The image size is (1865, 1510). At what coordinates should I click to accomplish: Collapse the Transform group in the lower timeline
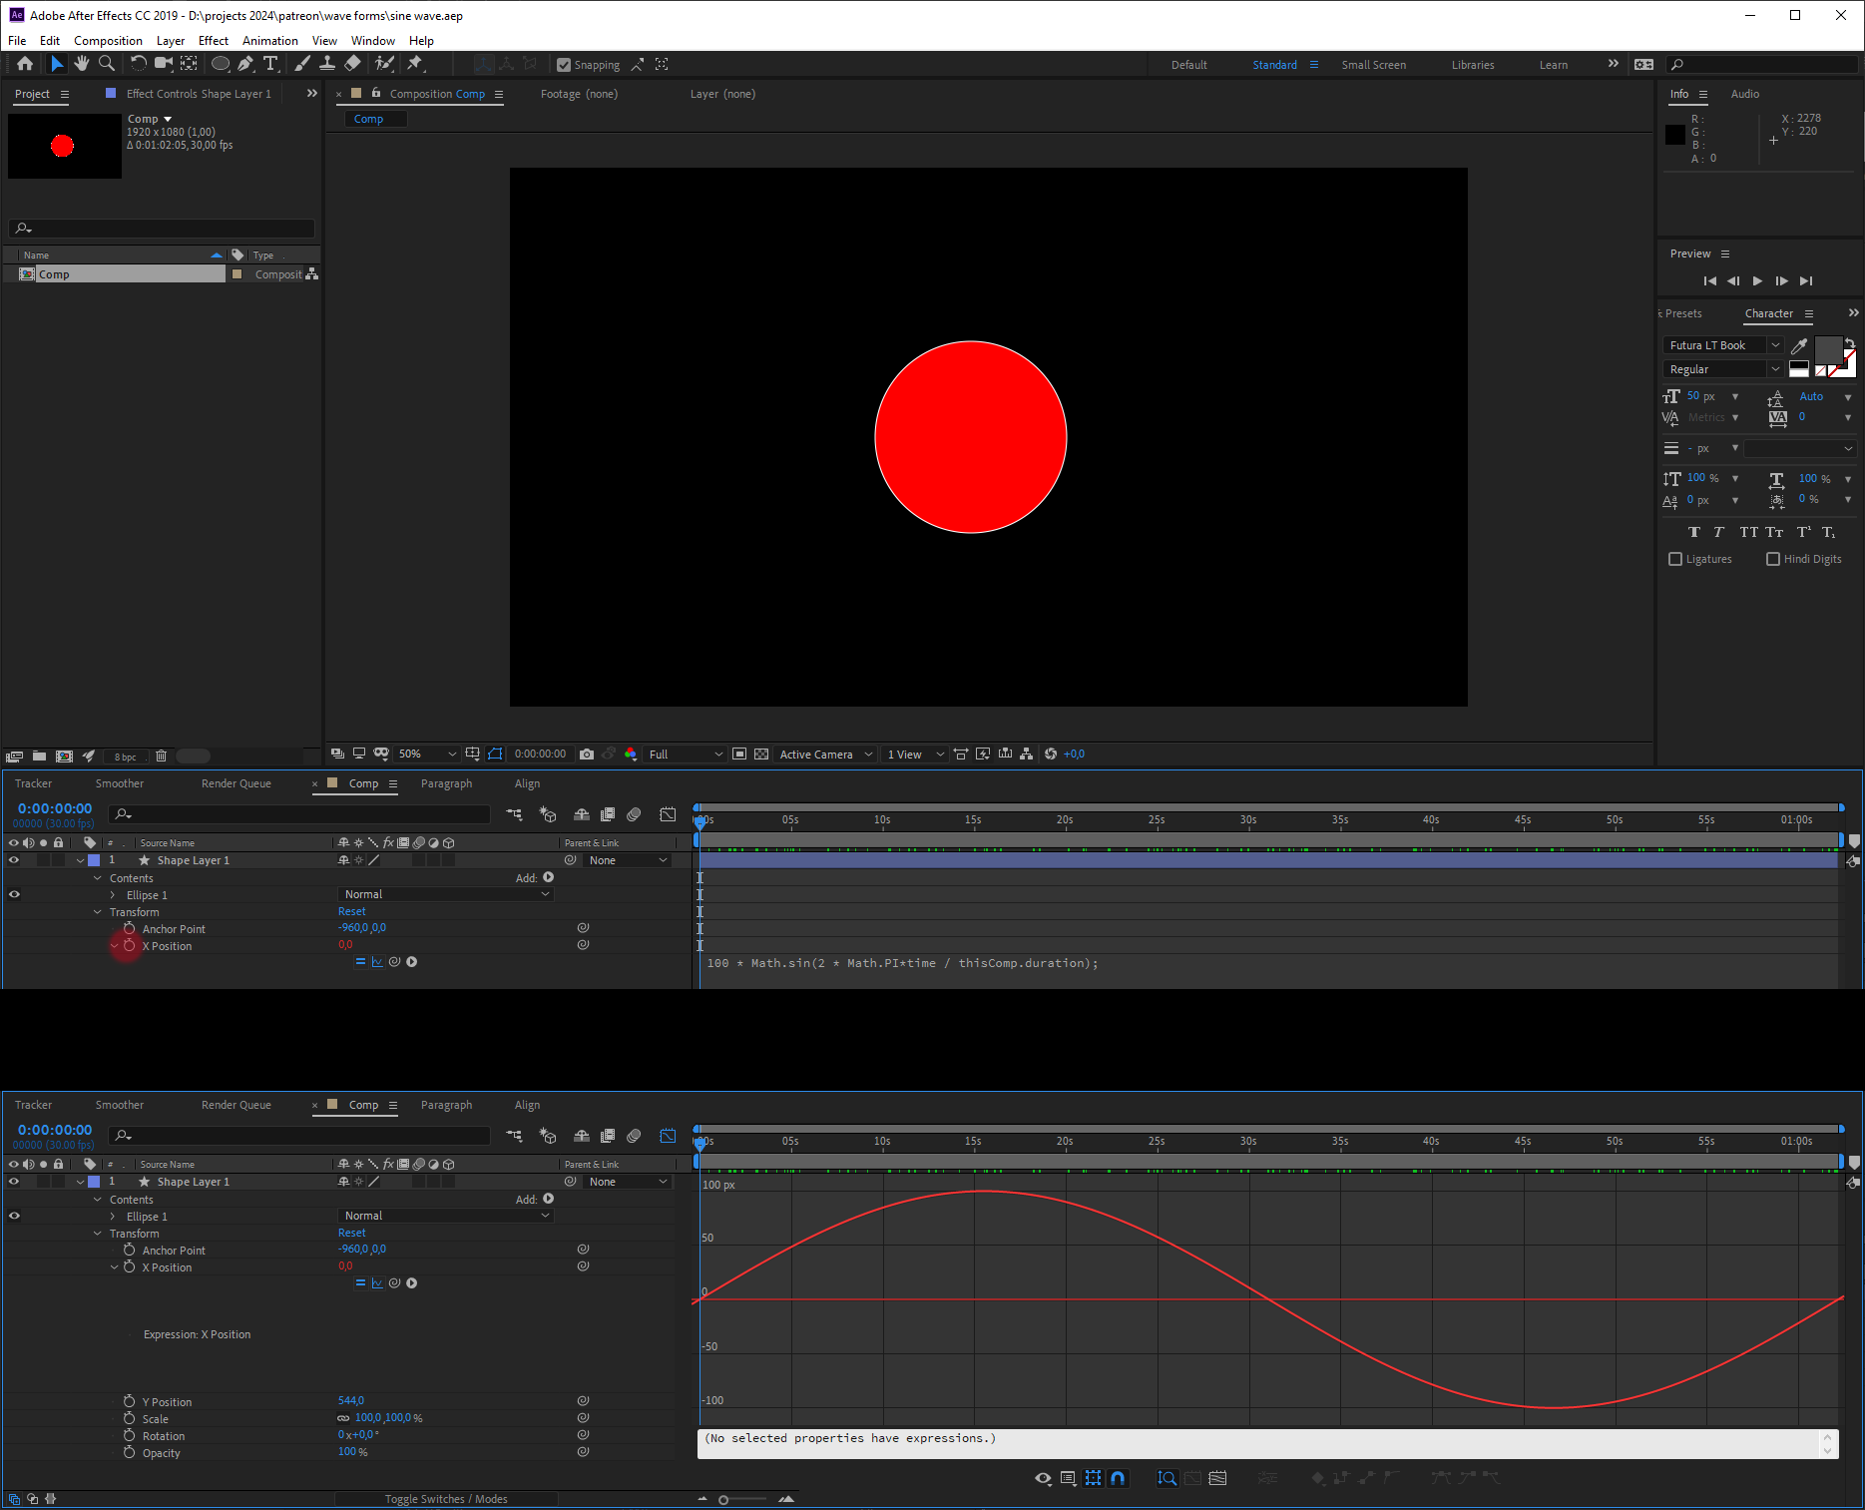click(98, 1234)
